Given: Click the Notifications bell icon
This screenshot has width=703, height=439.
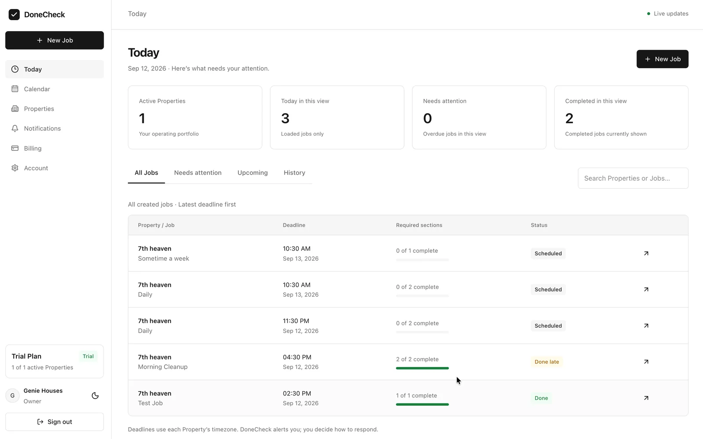Looking at the screenshot, I should pyautogui.click(x=15, y=129).
